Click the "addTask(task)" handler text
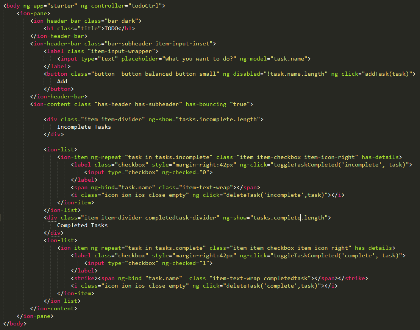The image size is (420, 330). pos(387,74)
